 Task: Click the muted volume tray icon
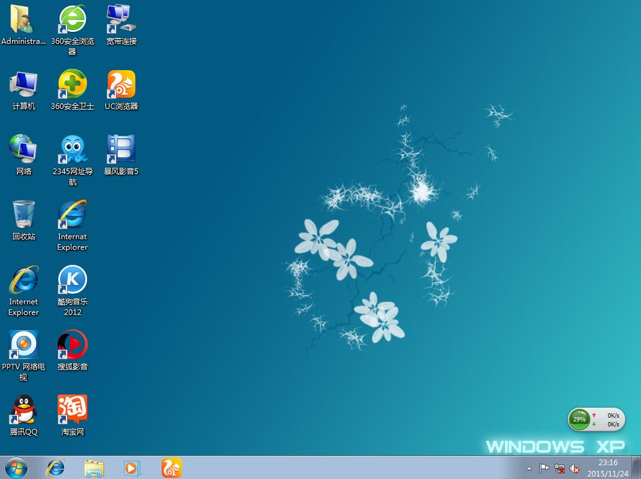coord(575,469)
